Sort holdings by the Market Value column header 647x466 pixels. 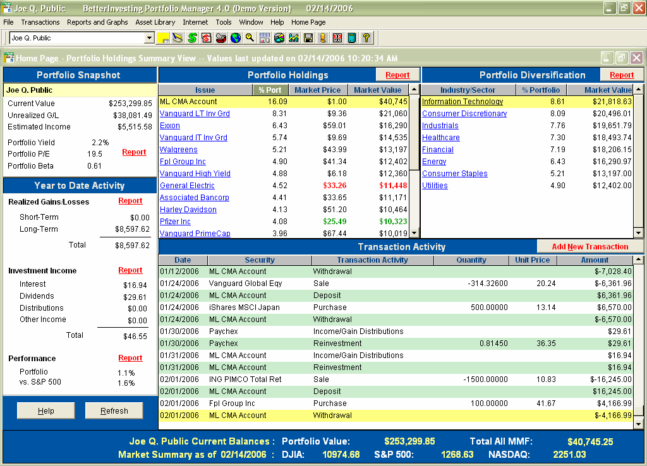pyautogui.click(x=377, y=90)
